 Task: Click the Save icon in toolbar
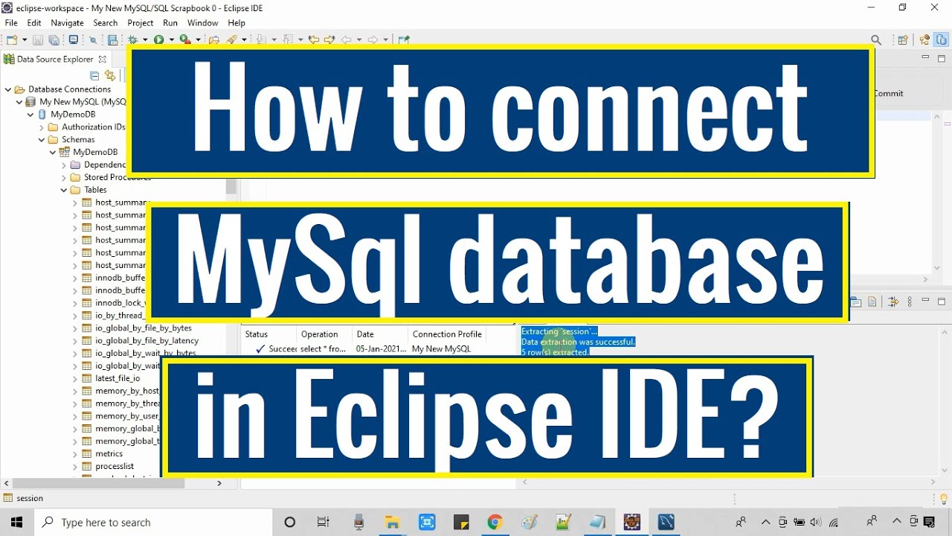point(38,40)
